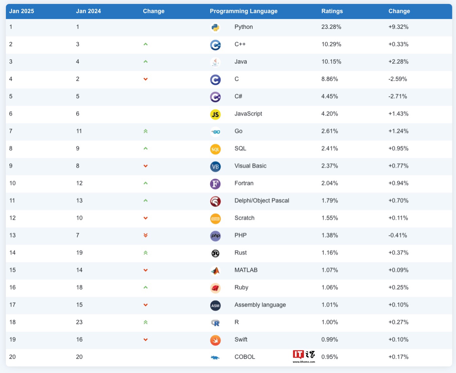Click the Ratings column header
Image resolution: width=456 pixels, height=373 pixels.
[332, 11]
